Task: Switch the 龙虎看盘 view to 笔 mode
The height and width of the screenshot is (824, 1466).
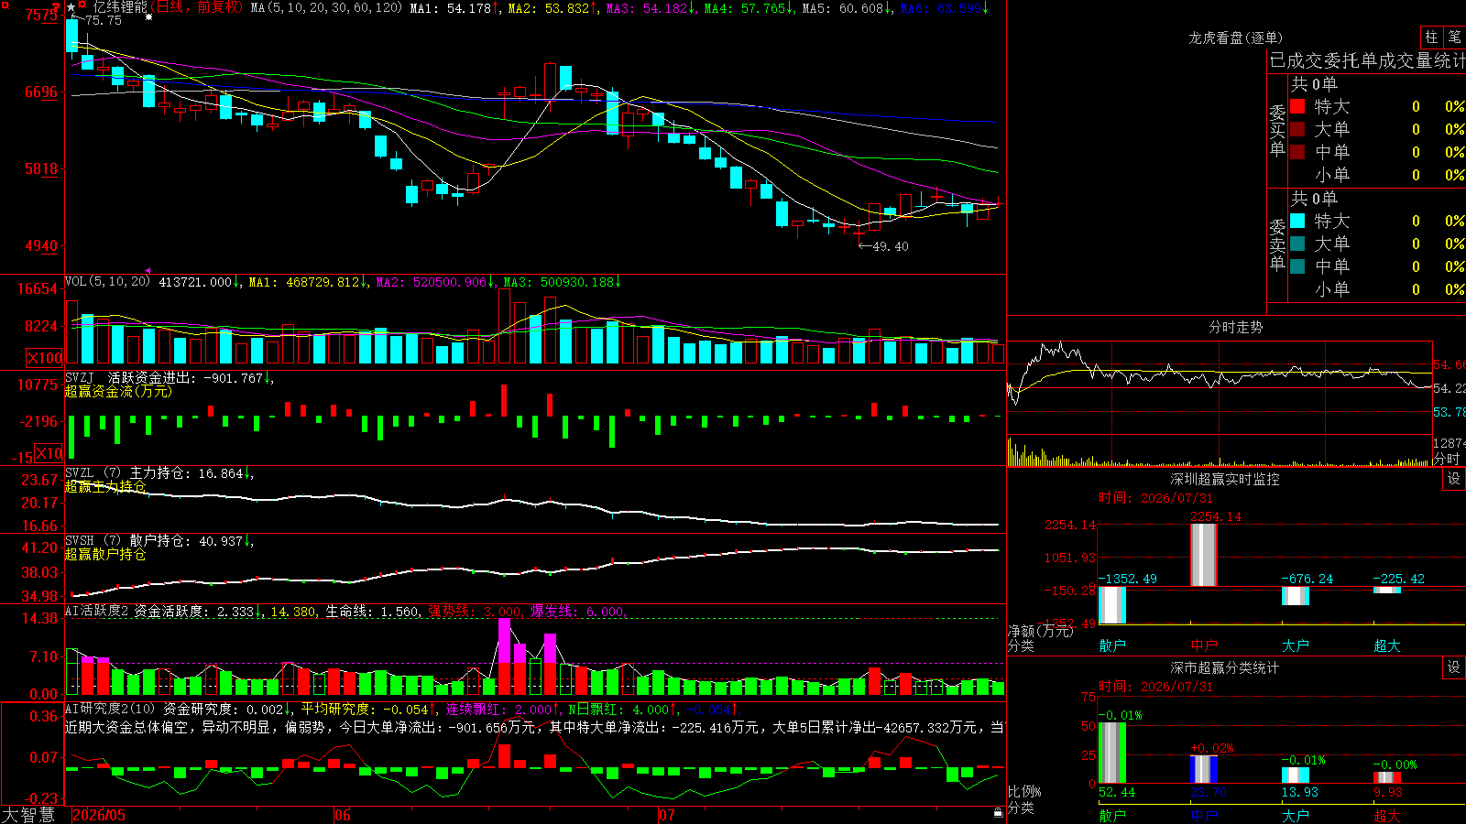Action: 1454,38
